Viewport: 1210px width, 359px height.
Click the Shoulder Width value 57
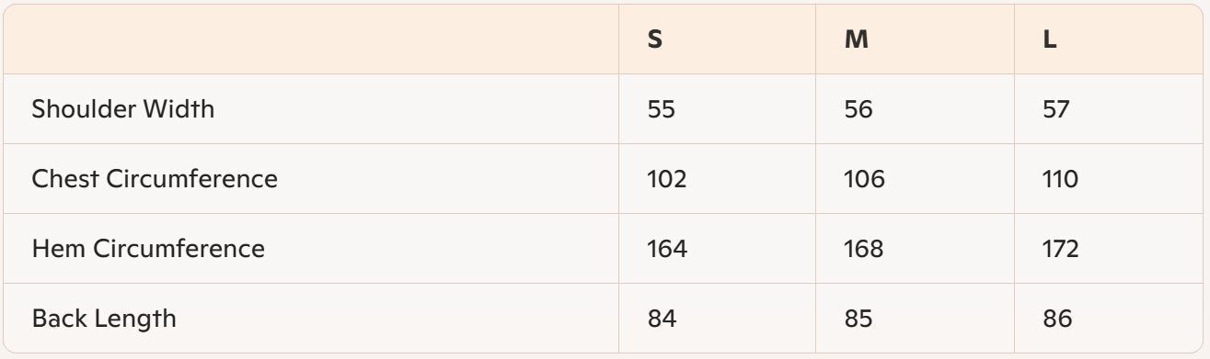tap(1057, 110)
